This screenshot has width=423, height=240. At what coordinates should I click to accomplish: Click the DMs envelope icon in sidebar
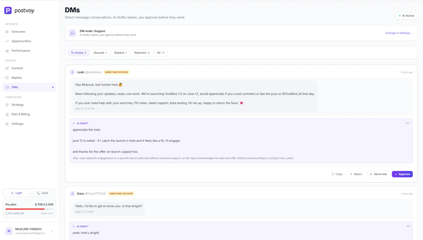7,87
